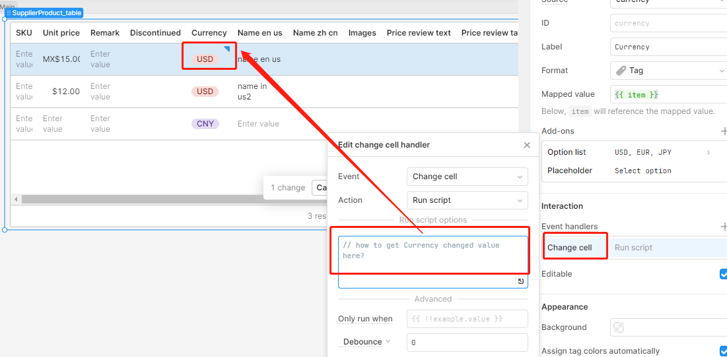The height and width of the screenshot is (357, 727).
Task: Toggle the Editable checkbox
Action: pos(723,274)
